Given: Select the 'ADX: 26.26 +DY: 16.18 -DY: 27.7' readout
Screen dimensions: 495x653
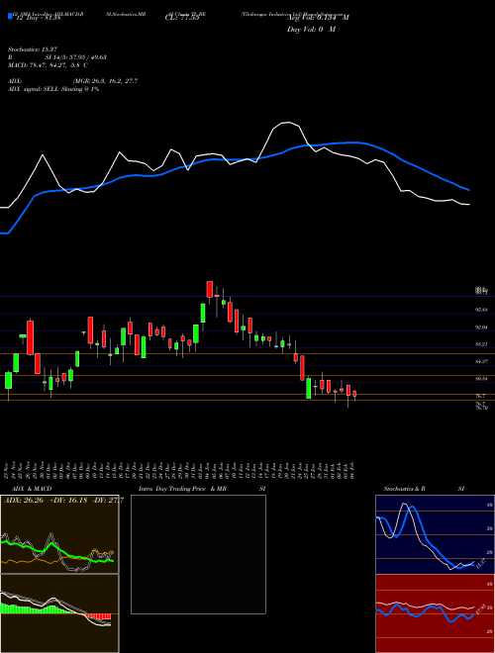Looking at the screenshot, I should pos(63,501).
